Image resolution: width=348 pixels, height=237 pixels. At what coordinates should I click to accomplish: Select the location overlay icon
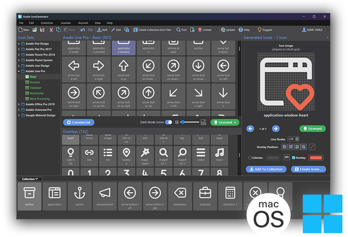126,156
